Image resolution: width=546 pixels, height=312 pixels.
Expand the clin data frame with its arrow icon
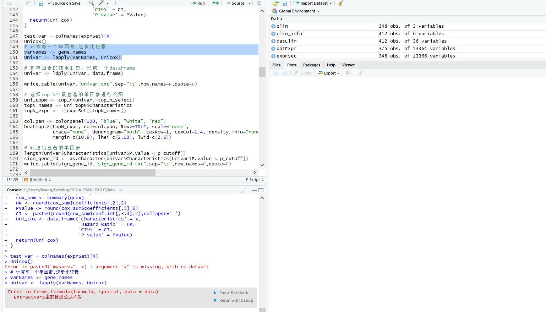[273, 26]
